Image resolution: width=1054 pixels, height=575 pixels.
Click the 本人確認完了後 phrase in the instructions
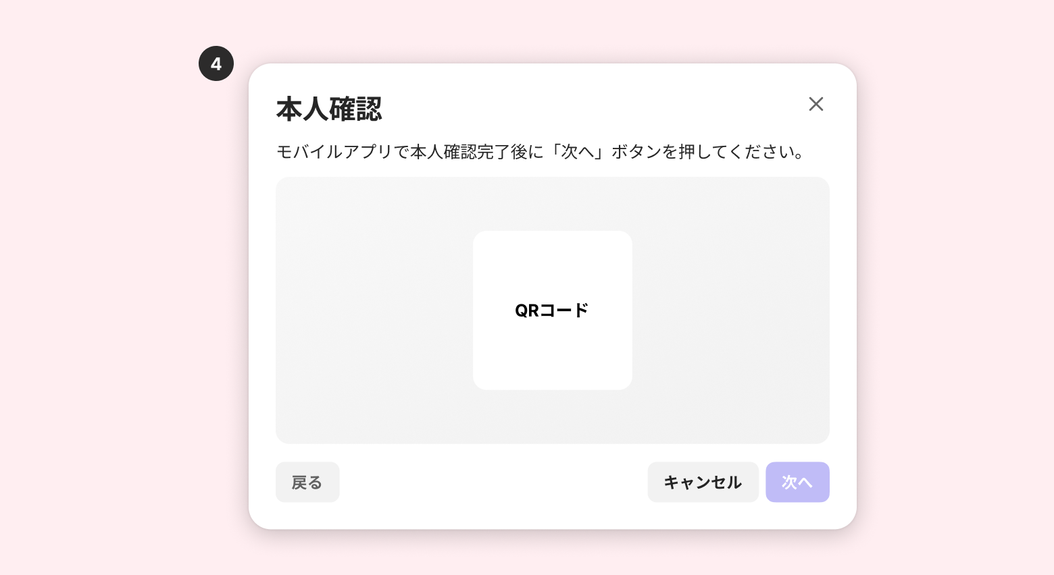click(x=469, y=152)
